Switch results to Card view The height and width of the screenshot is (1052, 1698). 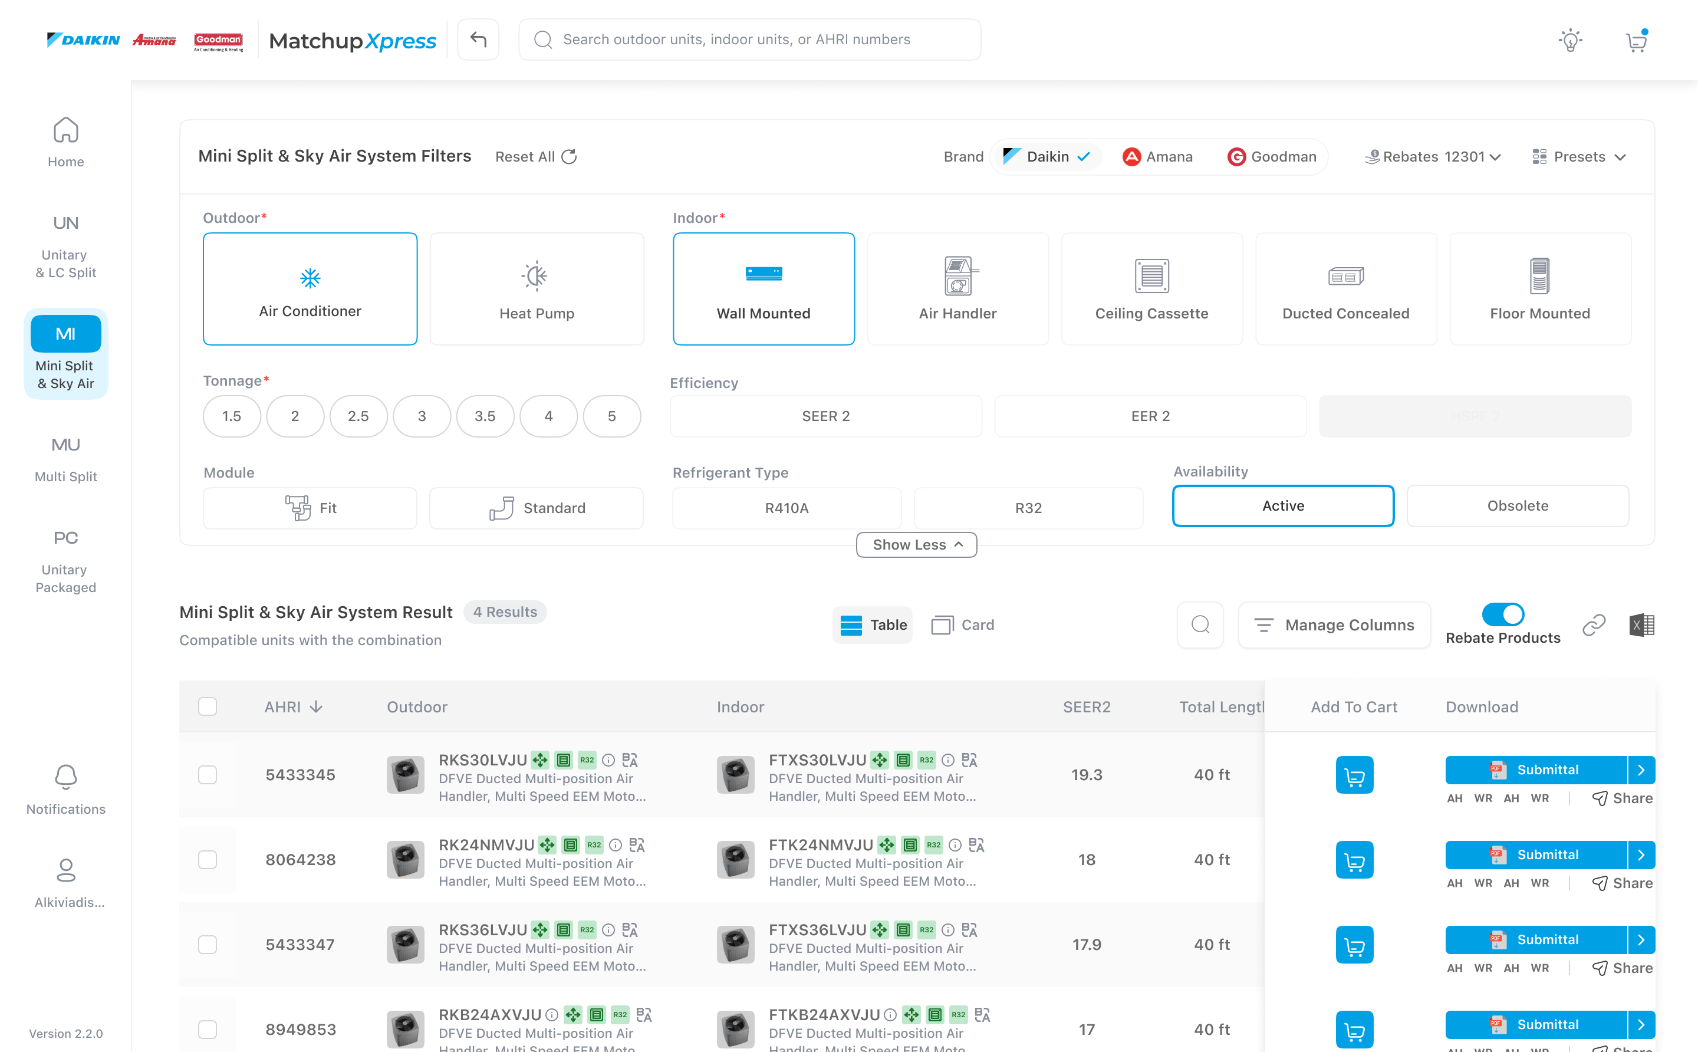(963, 625)
